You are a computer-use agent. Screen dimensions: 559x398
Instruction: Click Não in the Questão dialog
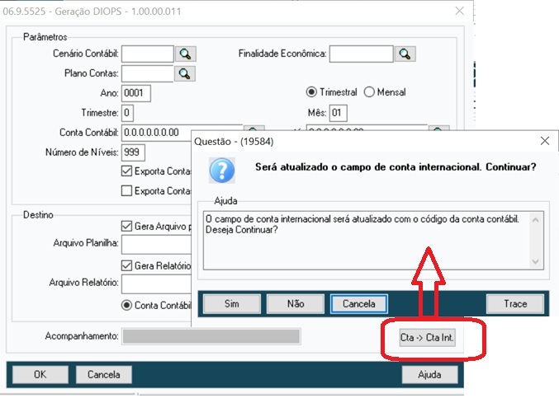(x=296, y=304)
